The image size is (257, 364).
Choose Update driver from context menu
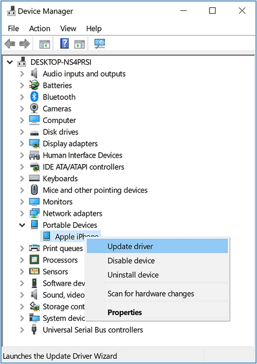tap(157, 246)
